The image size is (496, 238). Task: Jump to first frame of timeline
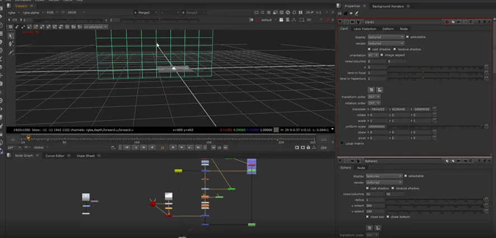pyautogui.click(x=126, y=147)
